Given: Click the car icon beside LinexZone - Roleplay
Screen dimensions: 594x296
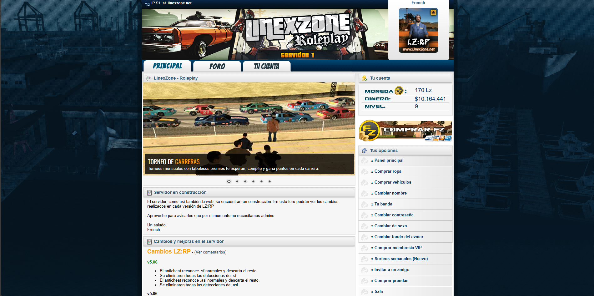Looking at the screenshot, I should [x=149, y=78].
